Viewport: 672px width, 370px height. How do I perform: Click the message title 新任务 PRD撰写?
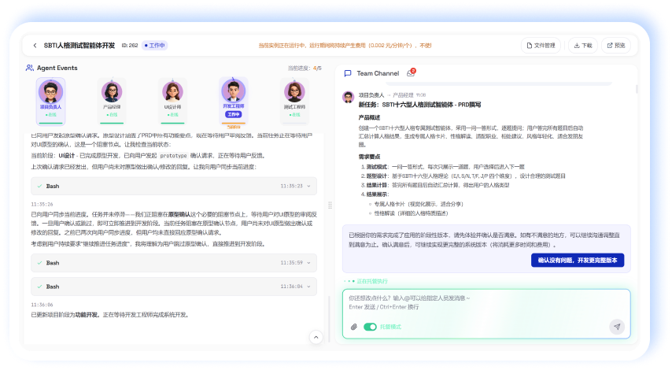coord(419,105)
